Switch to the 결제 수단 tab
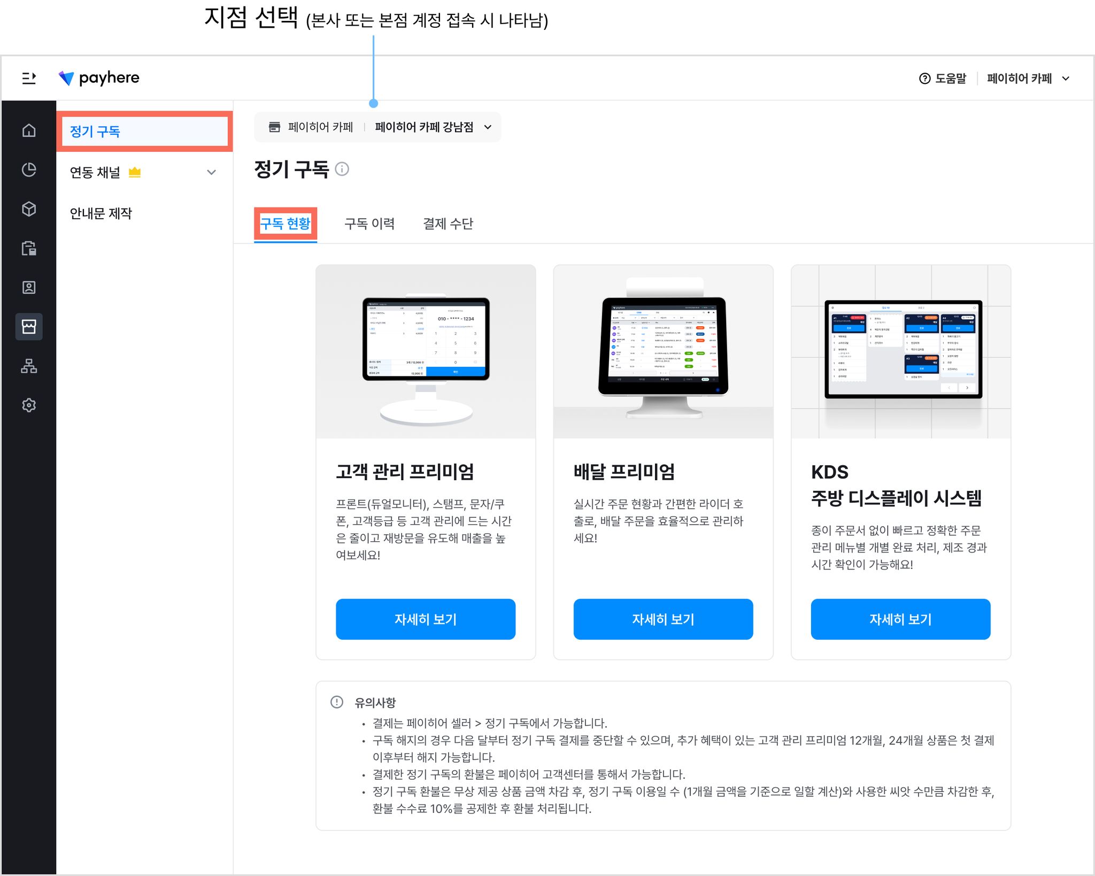 (x=448, y=224)
